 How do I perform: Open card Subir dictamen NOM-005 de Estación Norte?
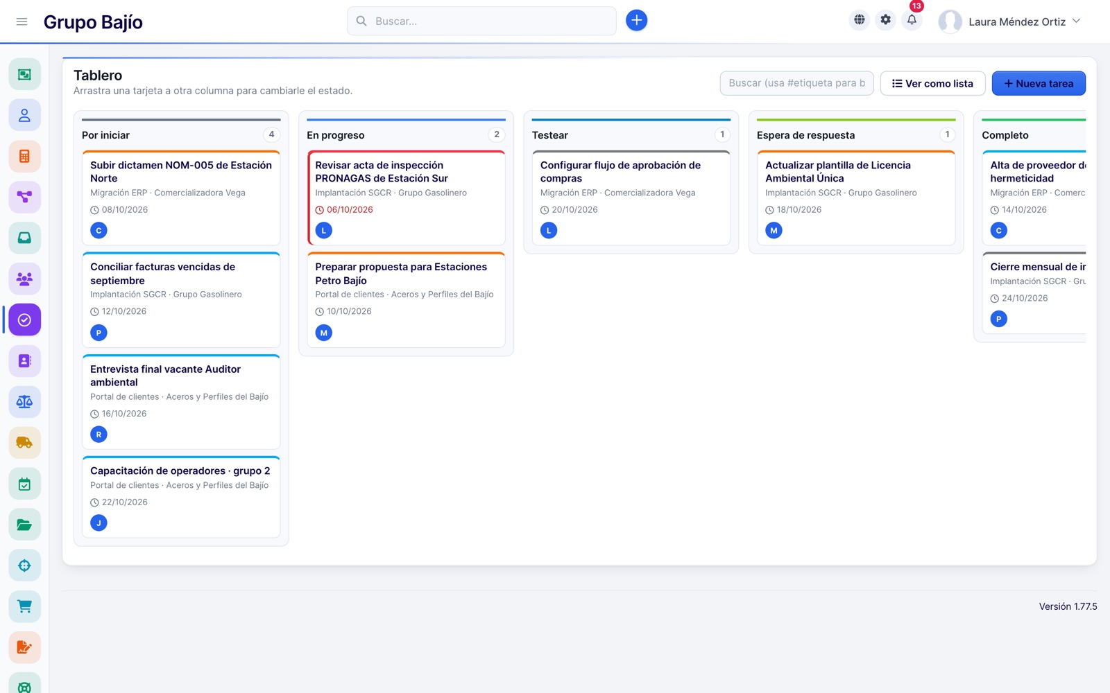click(181, 198)
